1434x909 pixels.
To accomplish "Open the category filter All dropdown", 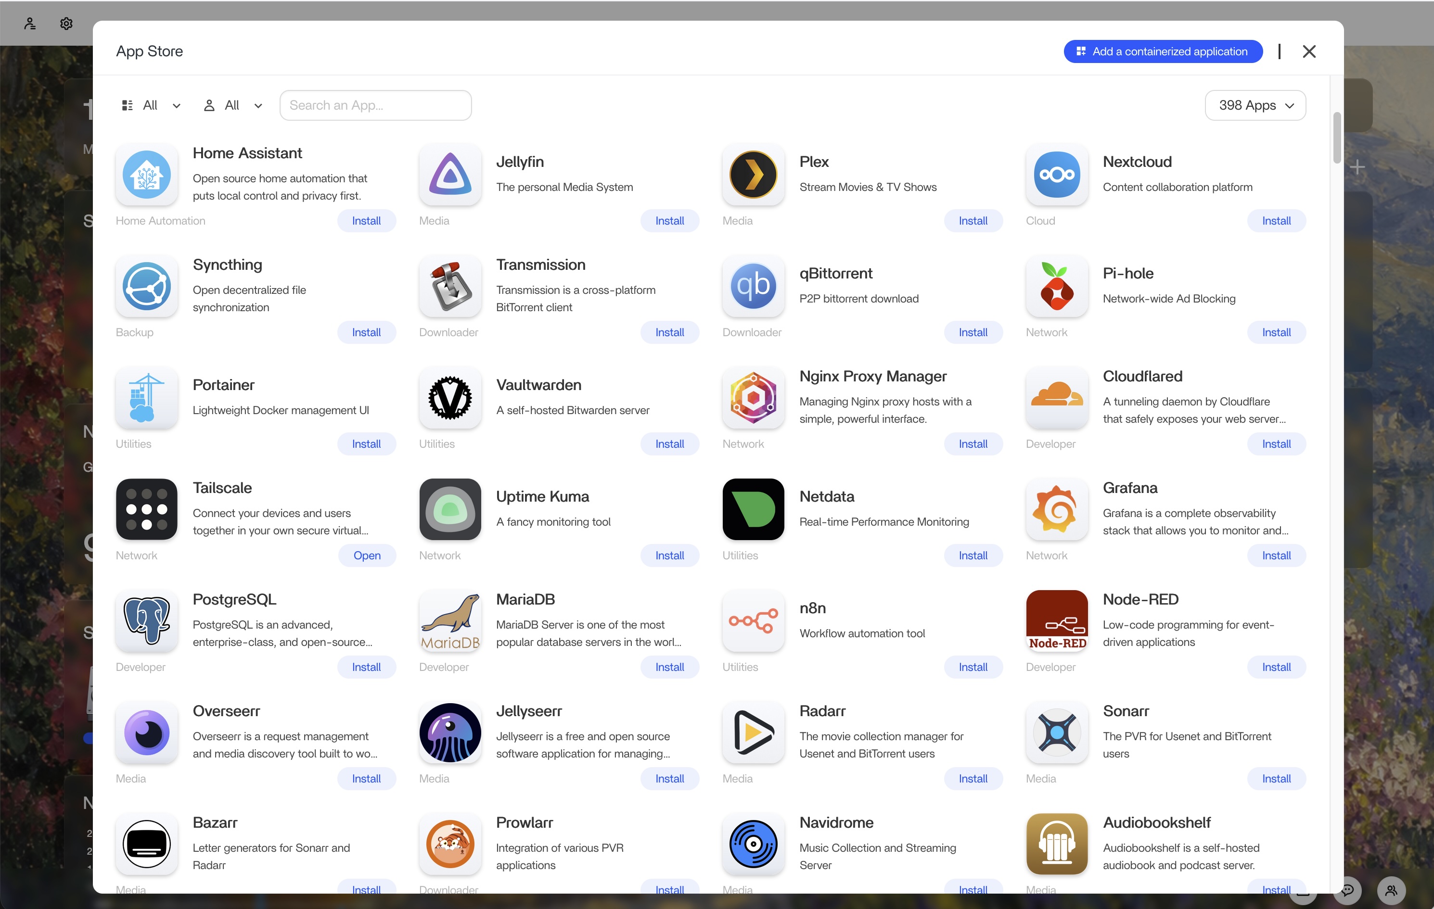I will pyautogui.click(x=151, y=105).
